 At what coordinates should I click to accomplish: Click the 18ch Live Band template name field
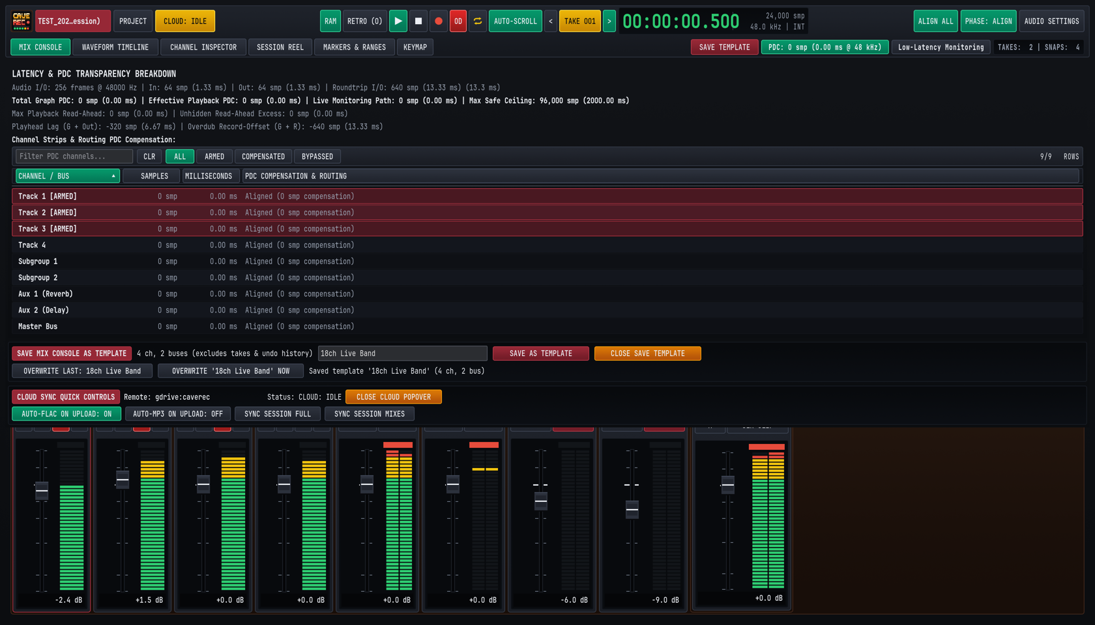click(x=403, y=354)
